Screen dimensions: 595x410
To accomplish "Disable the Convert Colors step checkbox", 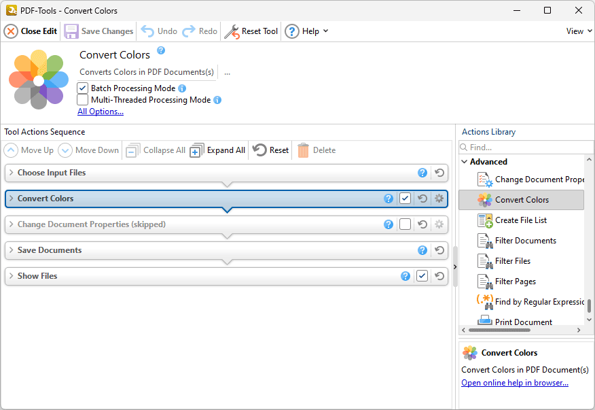I will click(x=405, y=199).
